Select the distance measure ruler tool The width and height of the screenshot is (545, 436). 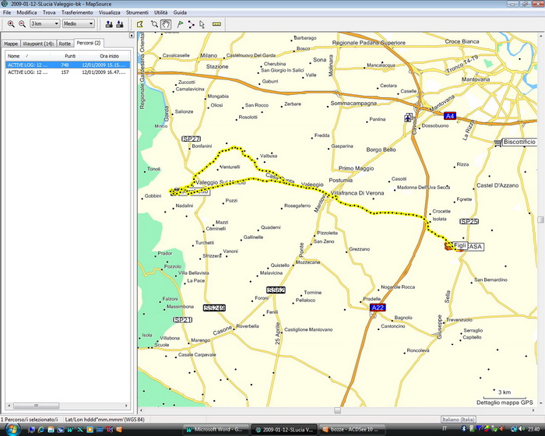[216, 24]
